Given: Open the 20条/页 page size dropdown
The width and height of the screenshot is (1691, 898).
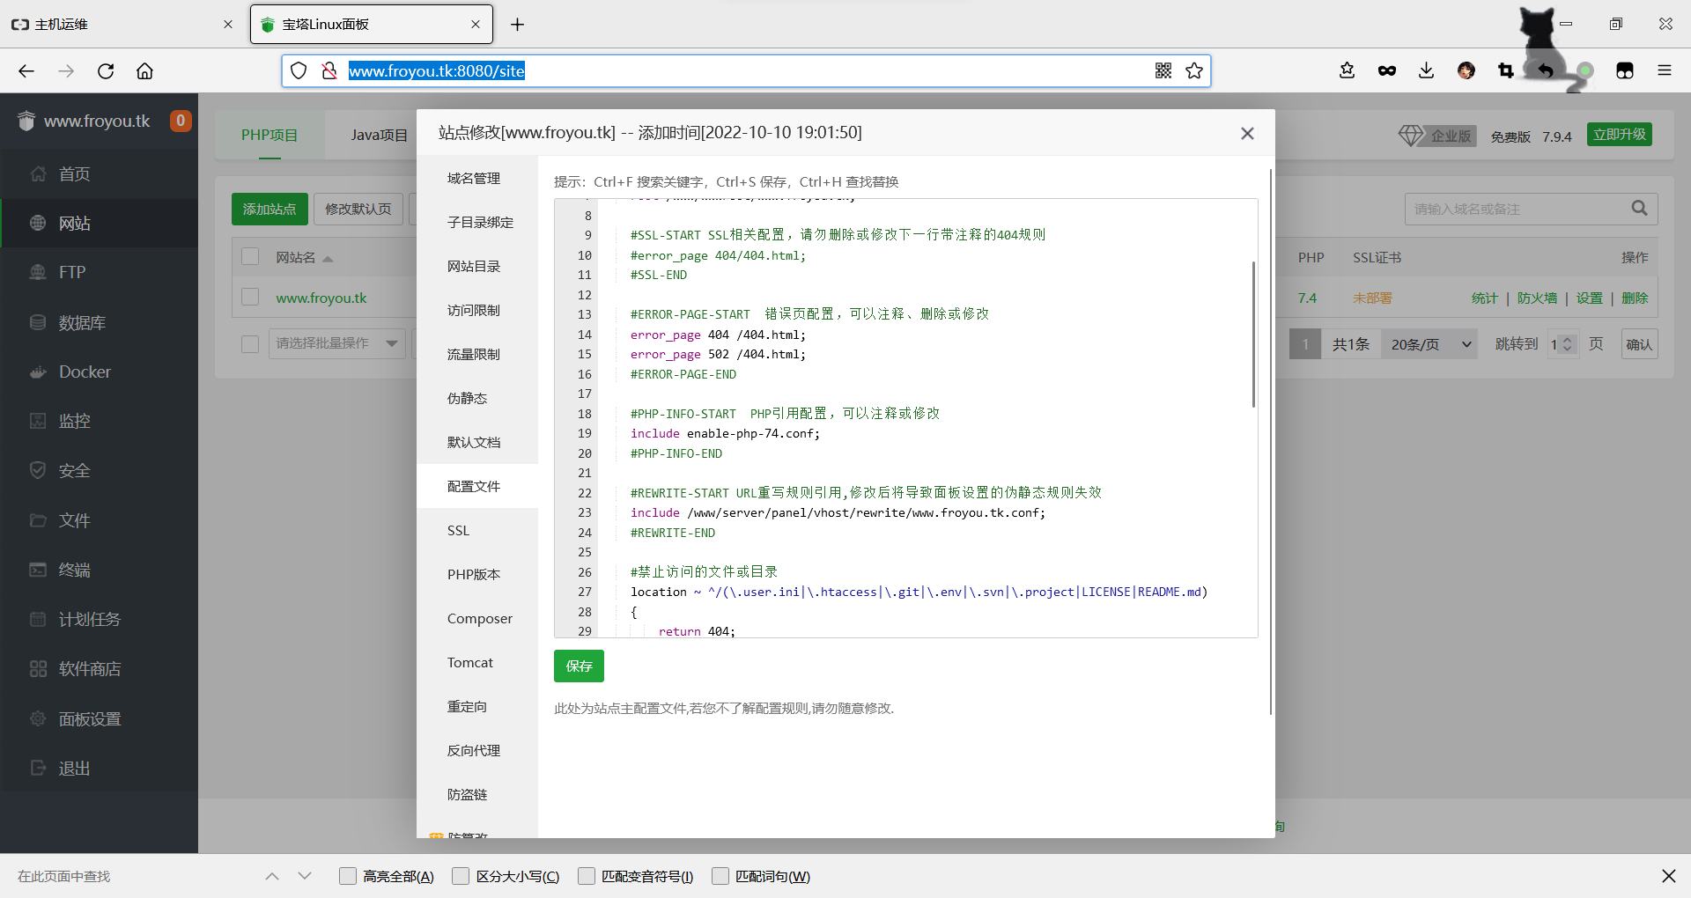Looking at the screenshot, I should (1429, 344).
